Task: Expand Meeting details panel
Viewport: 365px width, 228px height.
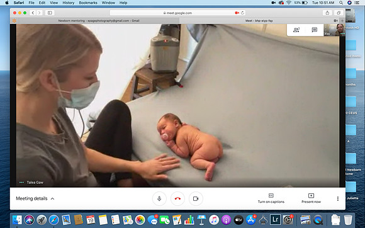Action: [35, 198]
